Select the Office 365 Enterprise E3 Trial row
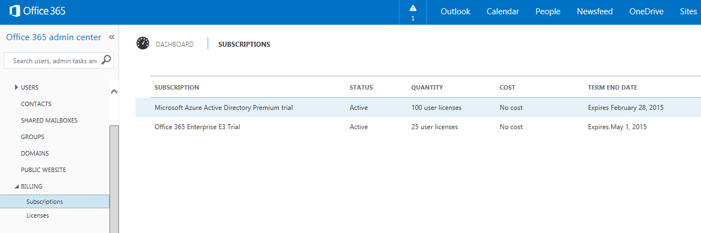Viewport: 701px width, 233px height. 418,127
